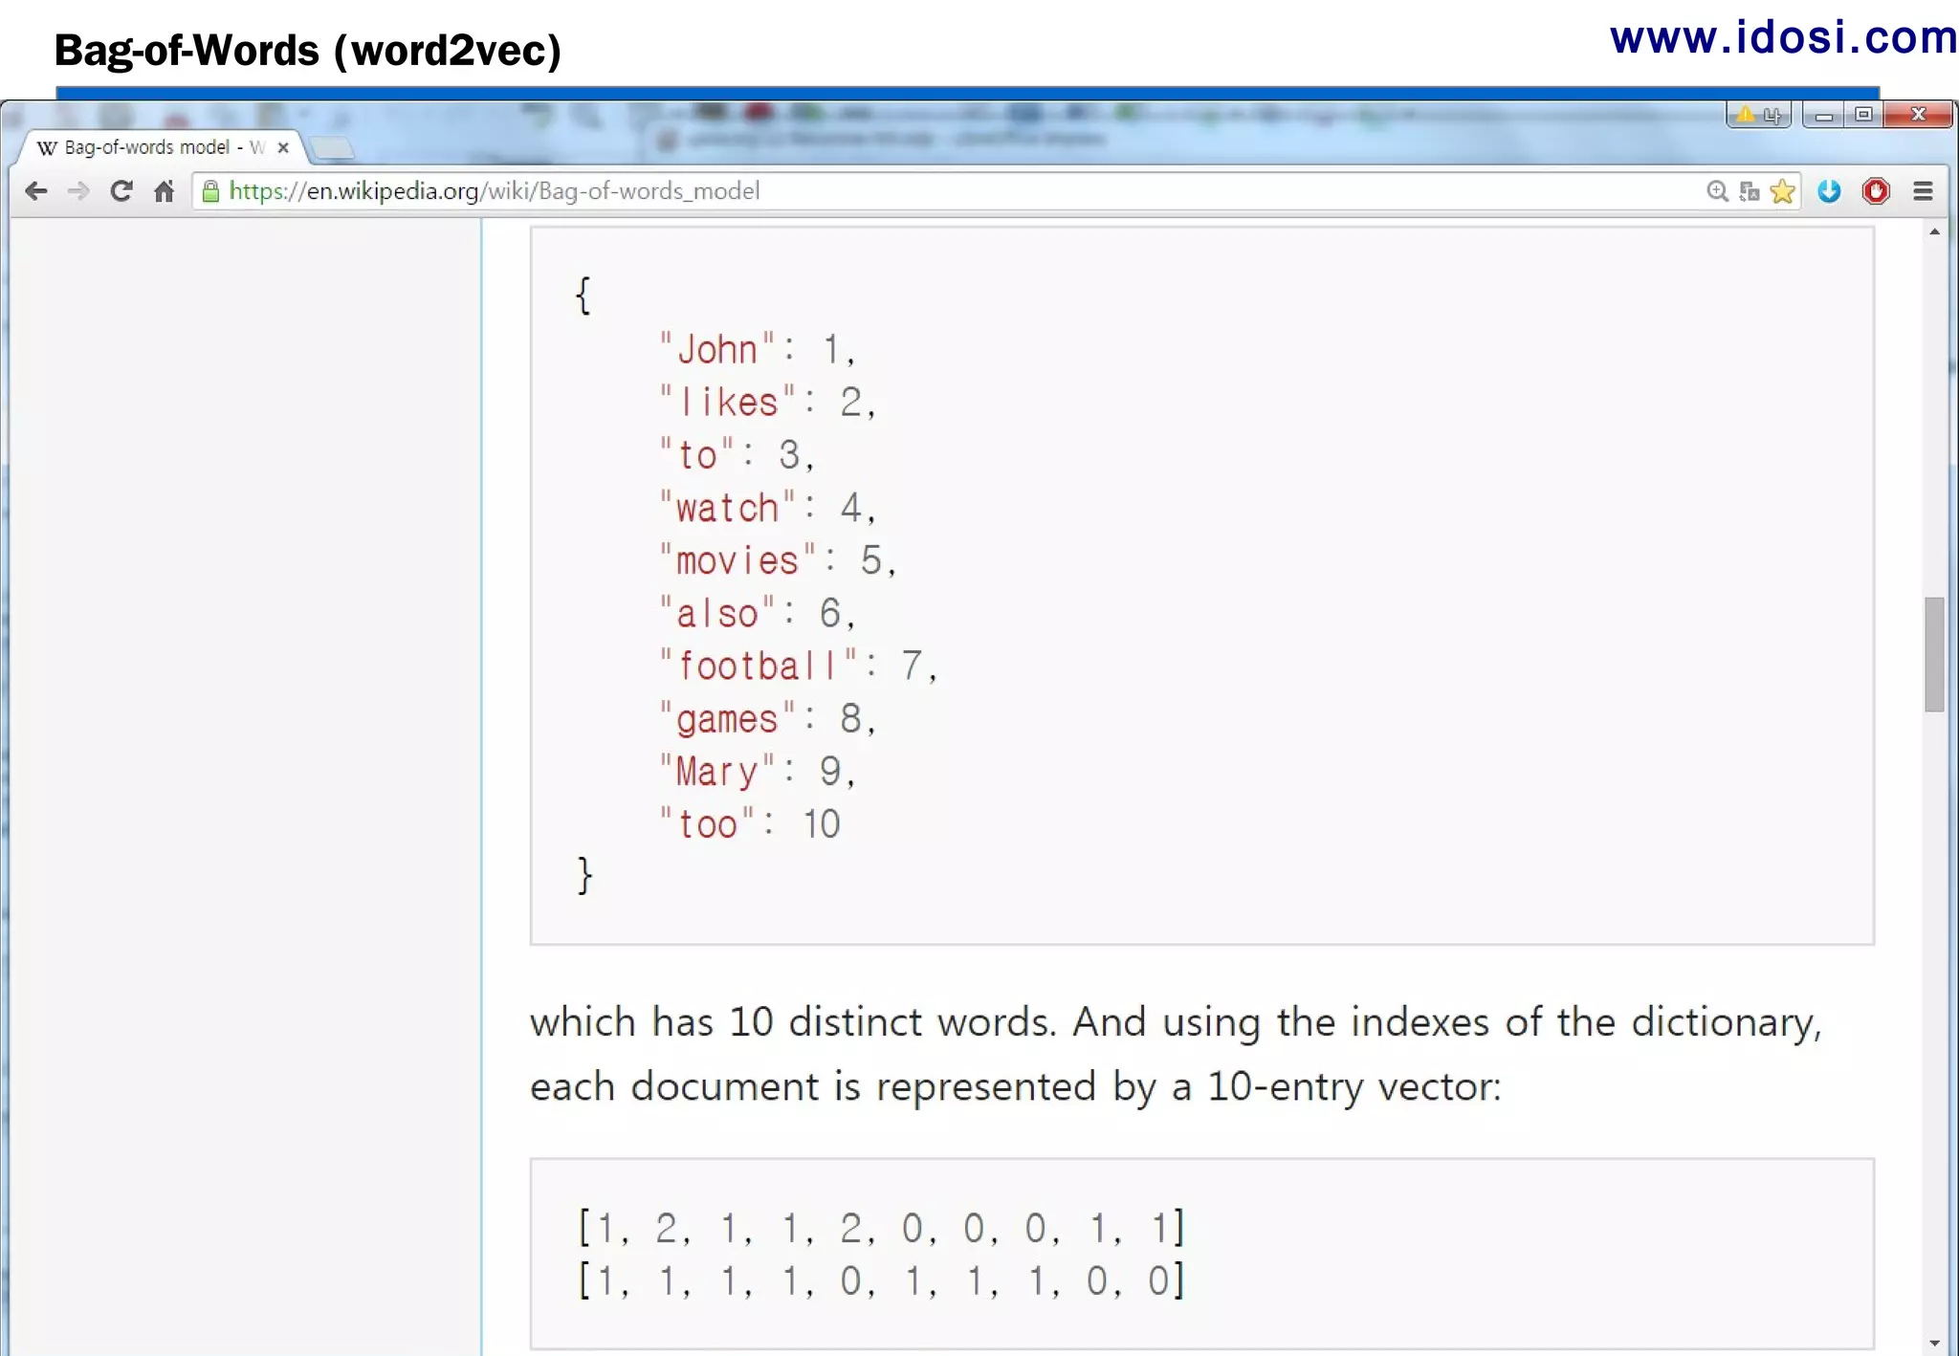
Task: Bookmark this page with the star icon
Action: (1782, 191)
